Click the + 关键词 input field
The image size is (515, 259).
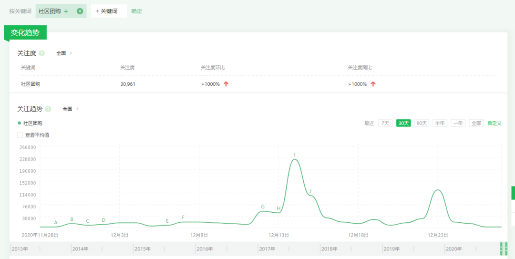(x=109, y=11)
